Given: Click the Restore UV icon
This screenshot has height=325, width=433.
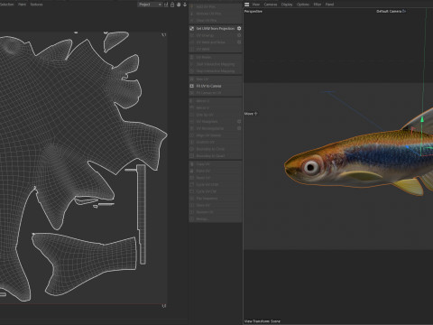Looking at the screenshot, I should pos(191,212).
